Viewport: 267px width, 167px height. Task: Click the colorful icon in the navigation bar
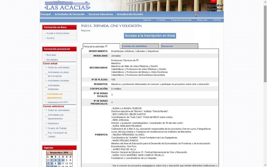pyautogui.click(x=196, y=14)
